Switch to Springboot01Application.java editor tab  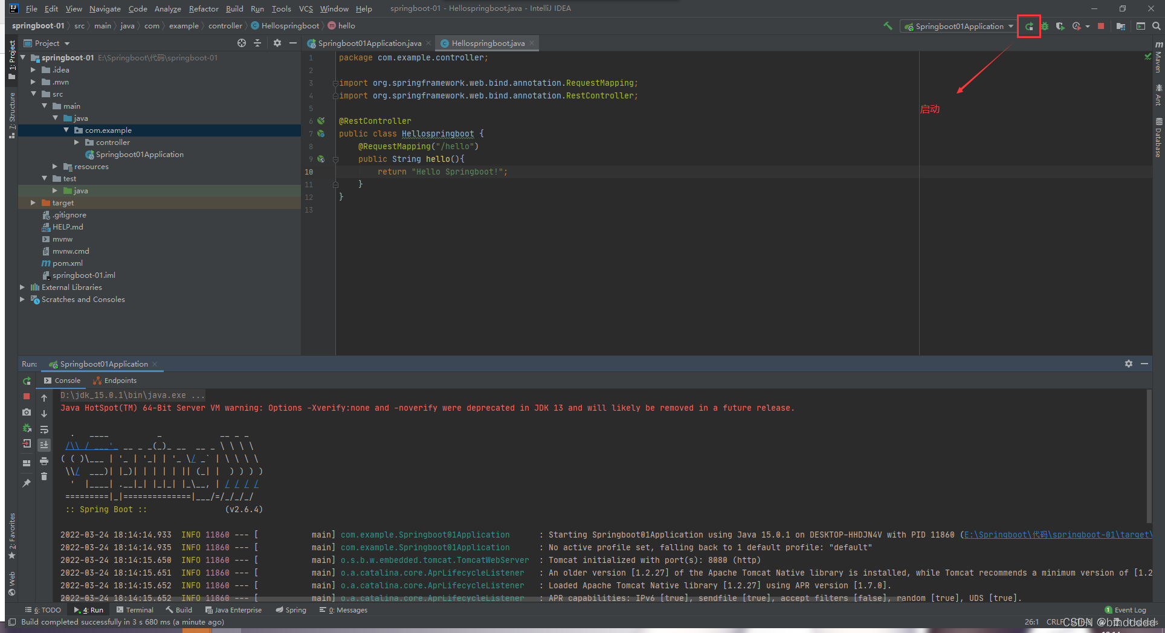coord(369,43)
